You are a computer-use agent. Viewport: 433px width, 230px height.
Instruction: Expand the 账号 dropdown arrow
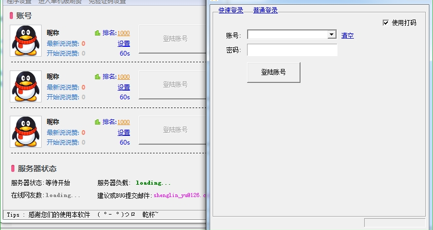(332, 35)
